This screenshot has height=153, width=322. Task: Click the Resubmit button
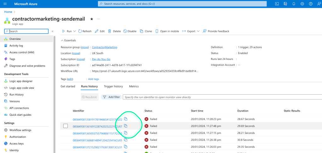[89, 97]
